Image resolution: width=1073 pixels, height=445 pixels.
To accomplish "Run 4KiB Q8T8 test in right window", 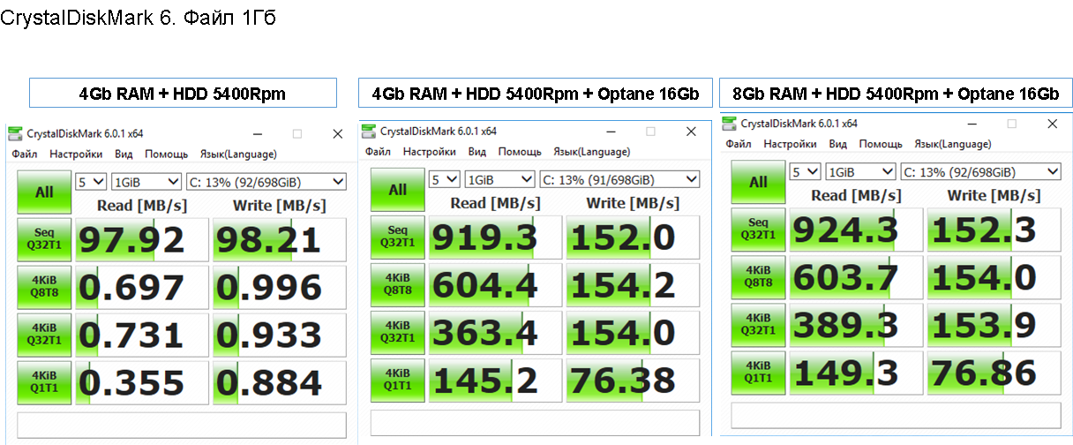I will pos(758,277).
